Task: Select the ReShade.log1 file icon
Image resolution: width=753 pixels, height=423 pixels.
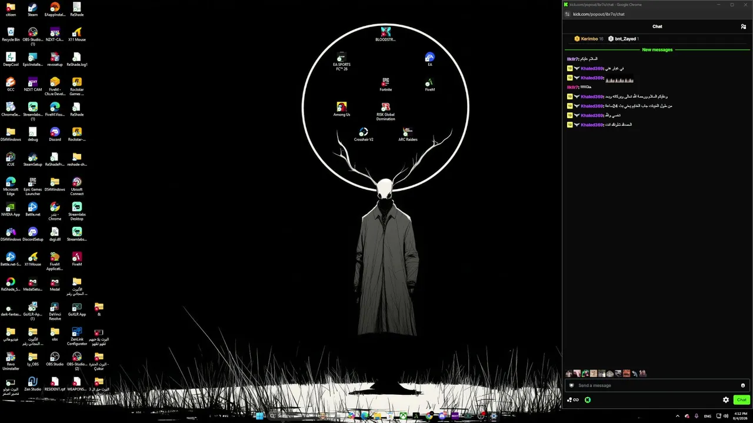Action: [x=76, y=59]
